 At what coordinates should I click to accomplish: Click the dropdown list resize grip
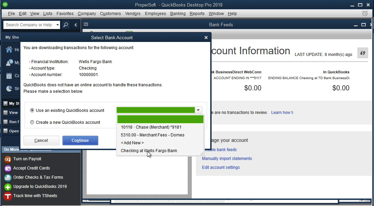(202, 154)
